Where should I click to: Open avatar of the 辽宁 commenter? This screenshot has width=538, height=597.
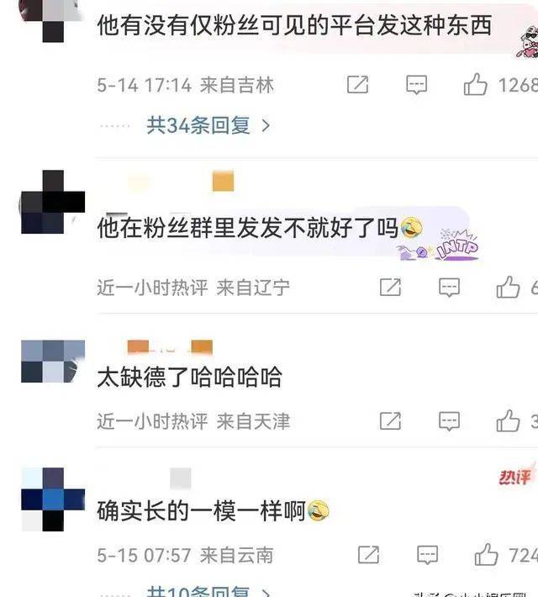[53, 202]
